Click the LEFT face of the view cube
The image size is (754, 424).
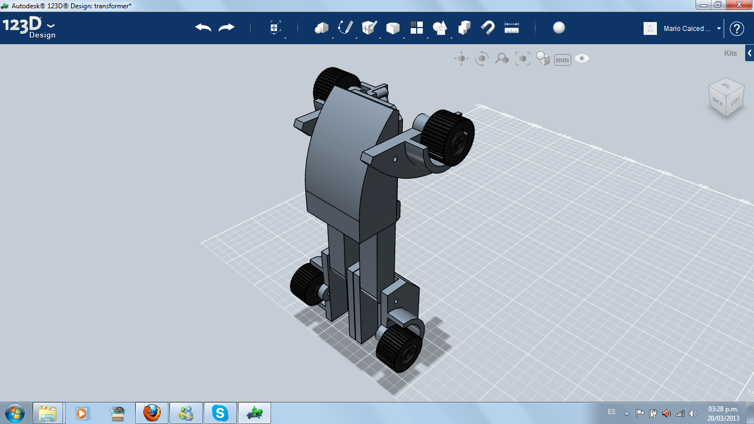point(735,102)
